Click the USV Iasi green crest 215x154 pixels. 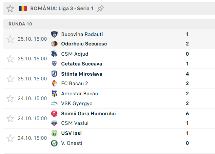click(54, 133)
